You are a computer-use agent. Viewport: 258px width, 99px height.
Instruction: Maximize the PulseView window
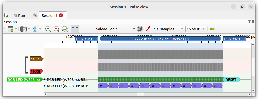(x=242, y=7)
